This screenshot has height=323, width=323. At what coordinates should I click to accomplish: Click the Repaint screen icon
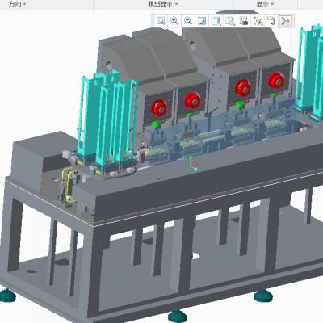pyautogui.click(x=202, y=21)
